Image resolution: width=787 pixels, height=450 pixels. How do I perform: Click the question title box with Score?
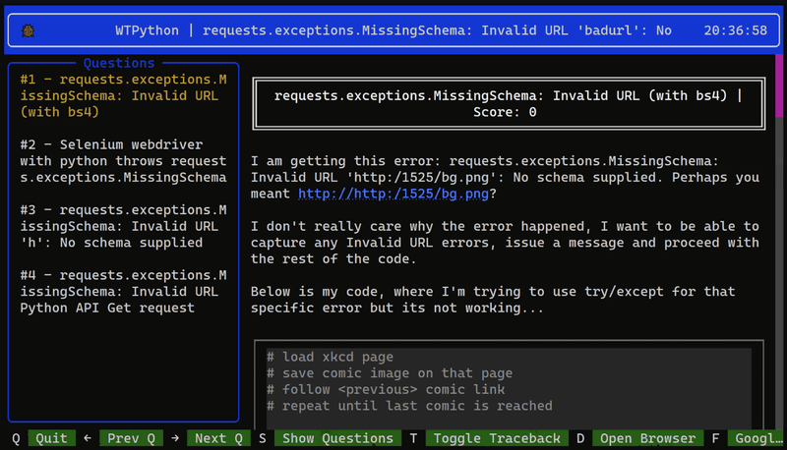coord(509,104)
